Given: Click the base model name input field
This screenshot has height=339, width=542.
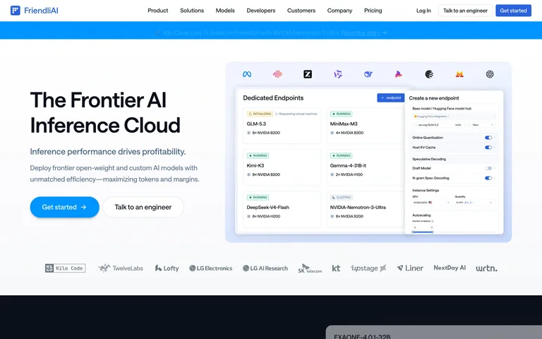Looking at the screenshot, I should tap(438, 125).
